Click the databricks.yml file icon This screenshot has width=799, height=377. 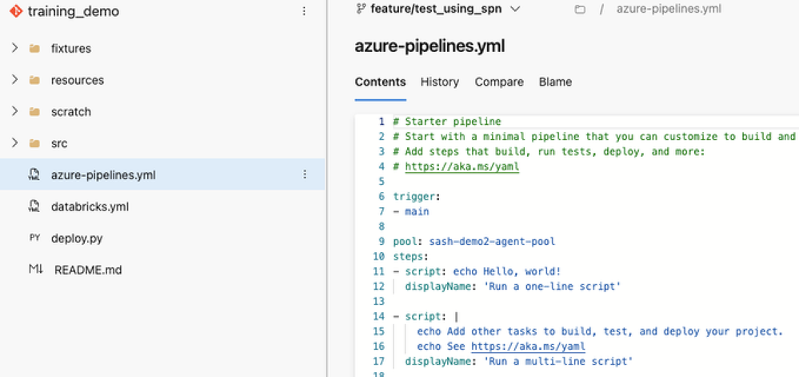tap(34, 207)
